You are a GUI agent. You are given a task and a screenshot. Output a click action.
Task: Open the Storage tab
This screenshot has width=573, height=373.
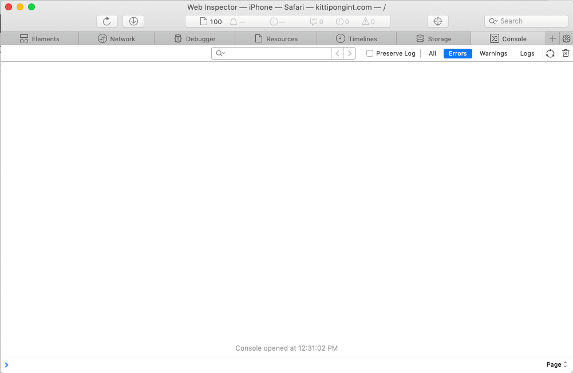434,39
